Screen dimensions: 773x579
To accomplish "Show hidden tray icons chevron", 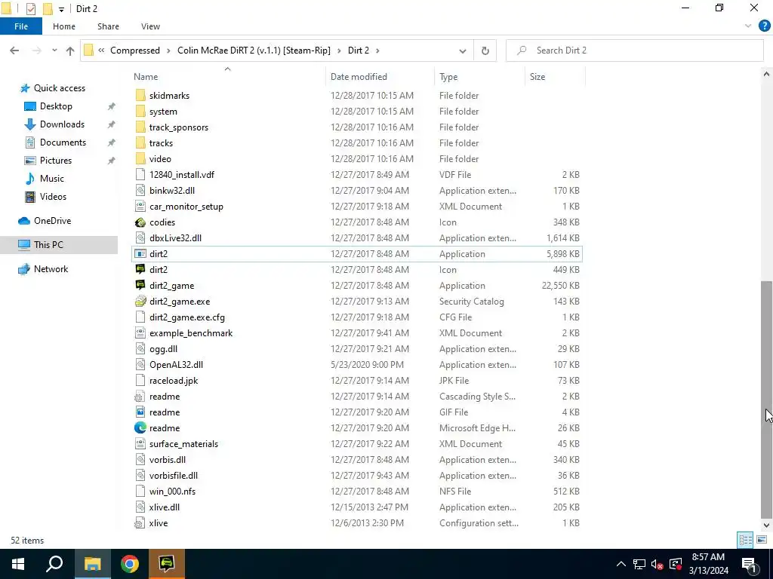I will (621, 565).
